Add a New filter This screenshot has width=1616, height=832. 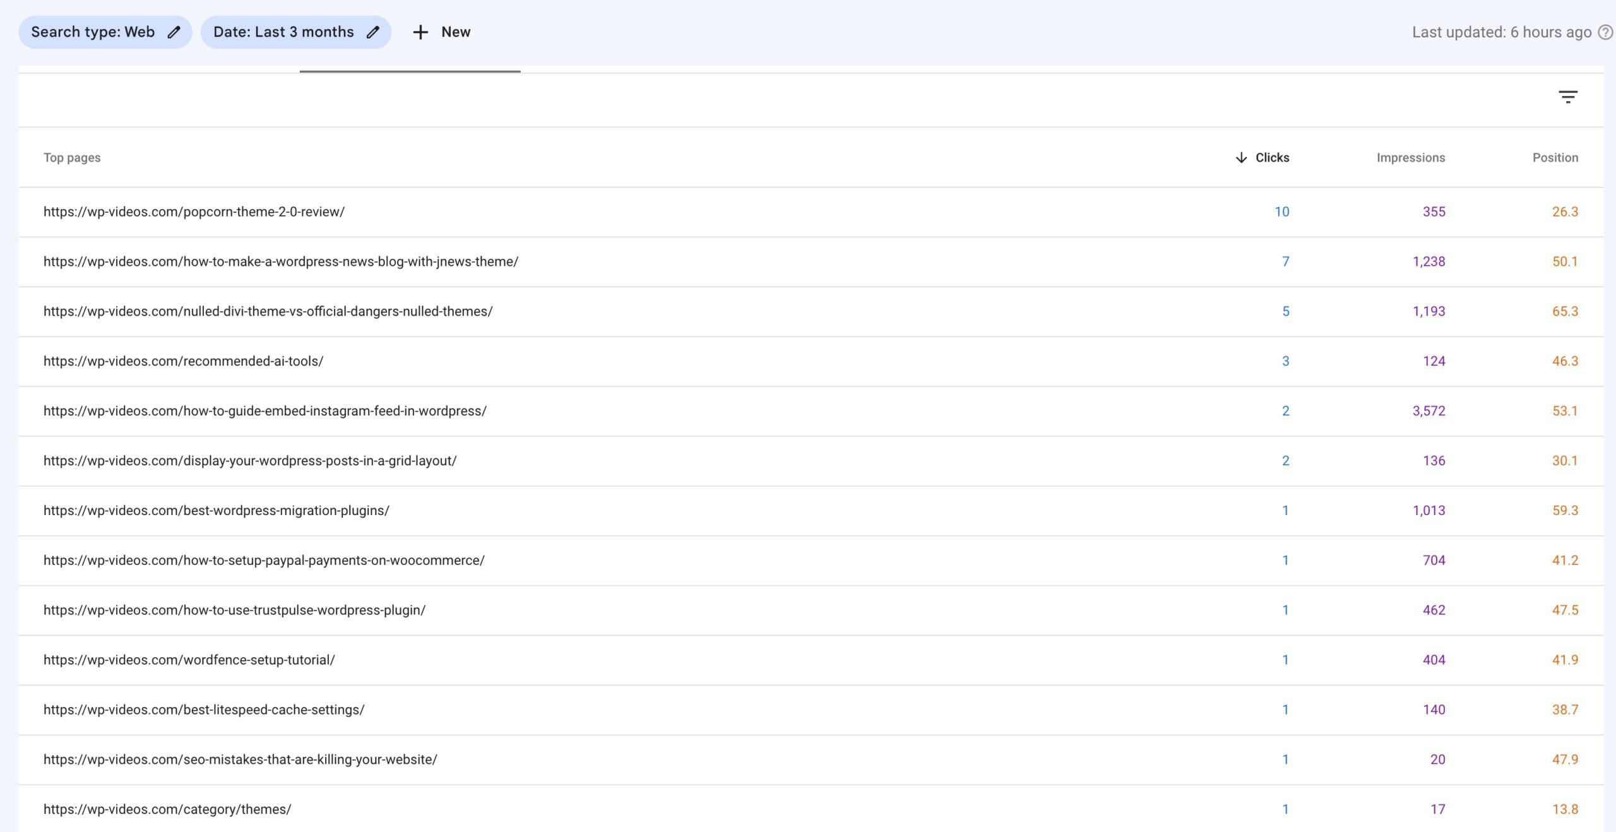pyautogui.click(x=455, y=32)
